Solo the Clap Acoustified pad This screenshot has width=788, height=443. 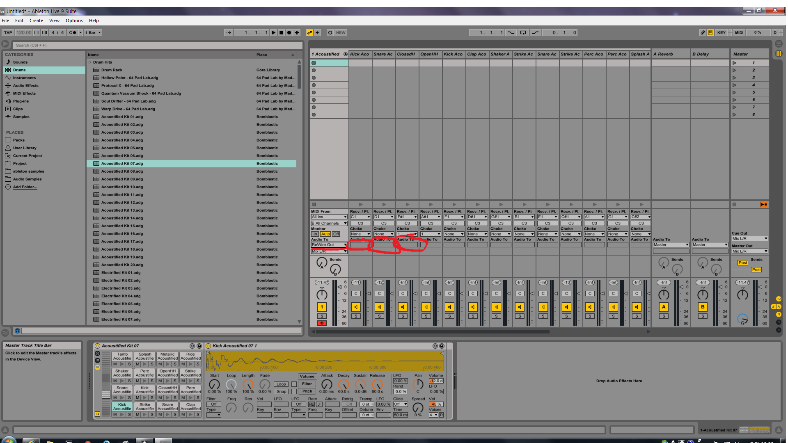click(197, 414)
